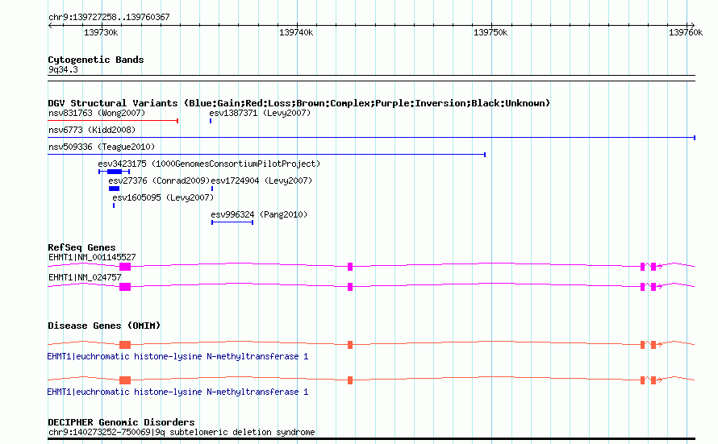
Task: Click the 139750k ruler label
Action: coord(490,32)
